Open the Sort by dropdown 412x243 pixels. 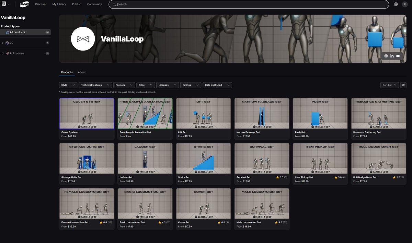coord(390,85)
